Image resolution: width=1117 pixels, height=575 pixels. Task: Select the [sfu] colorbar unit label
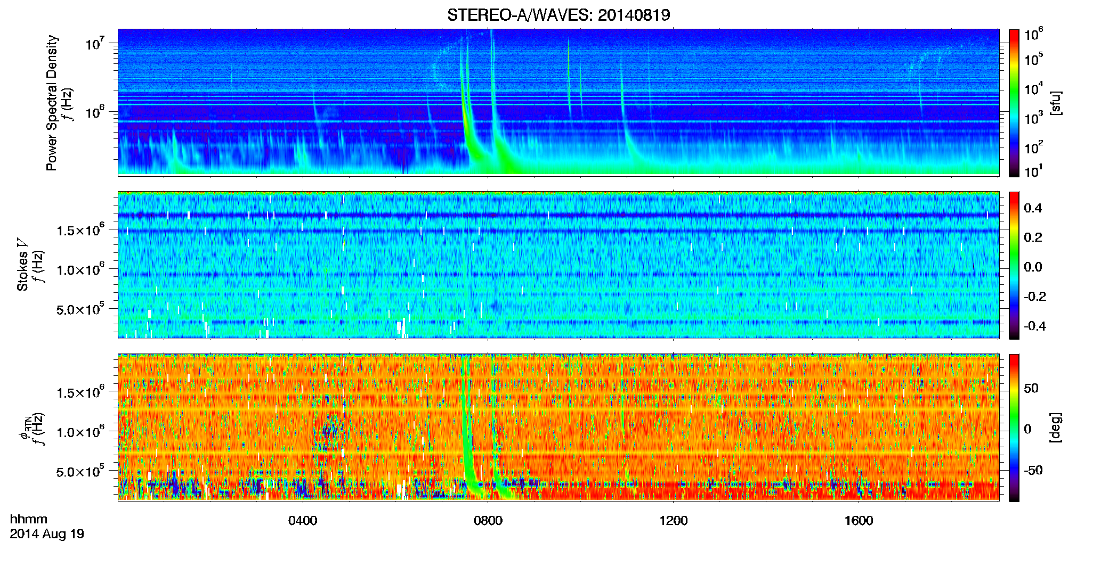[1055, 103]
